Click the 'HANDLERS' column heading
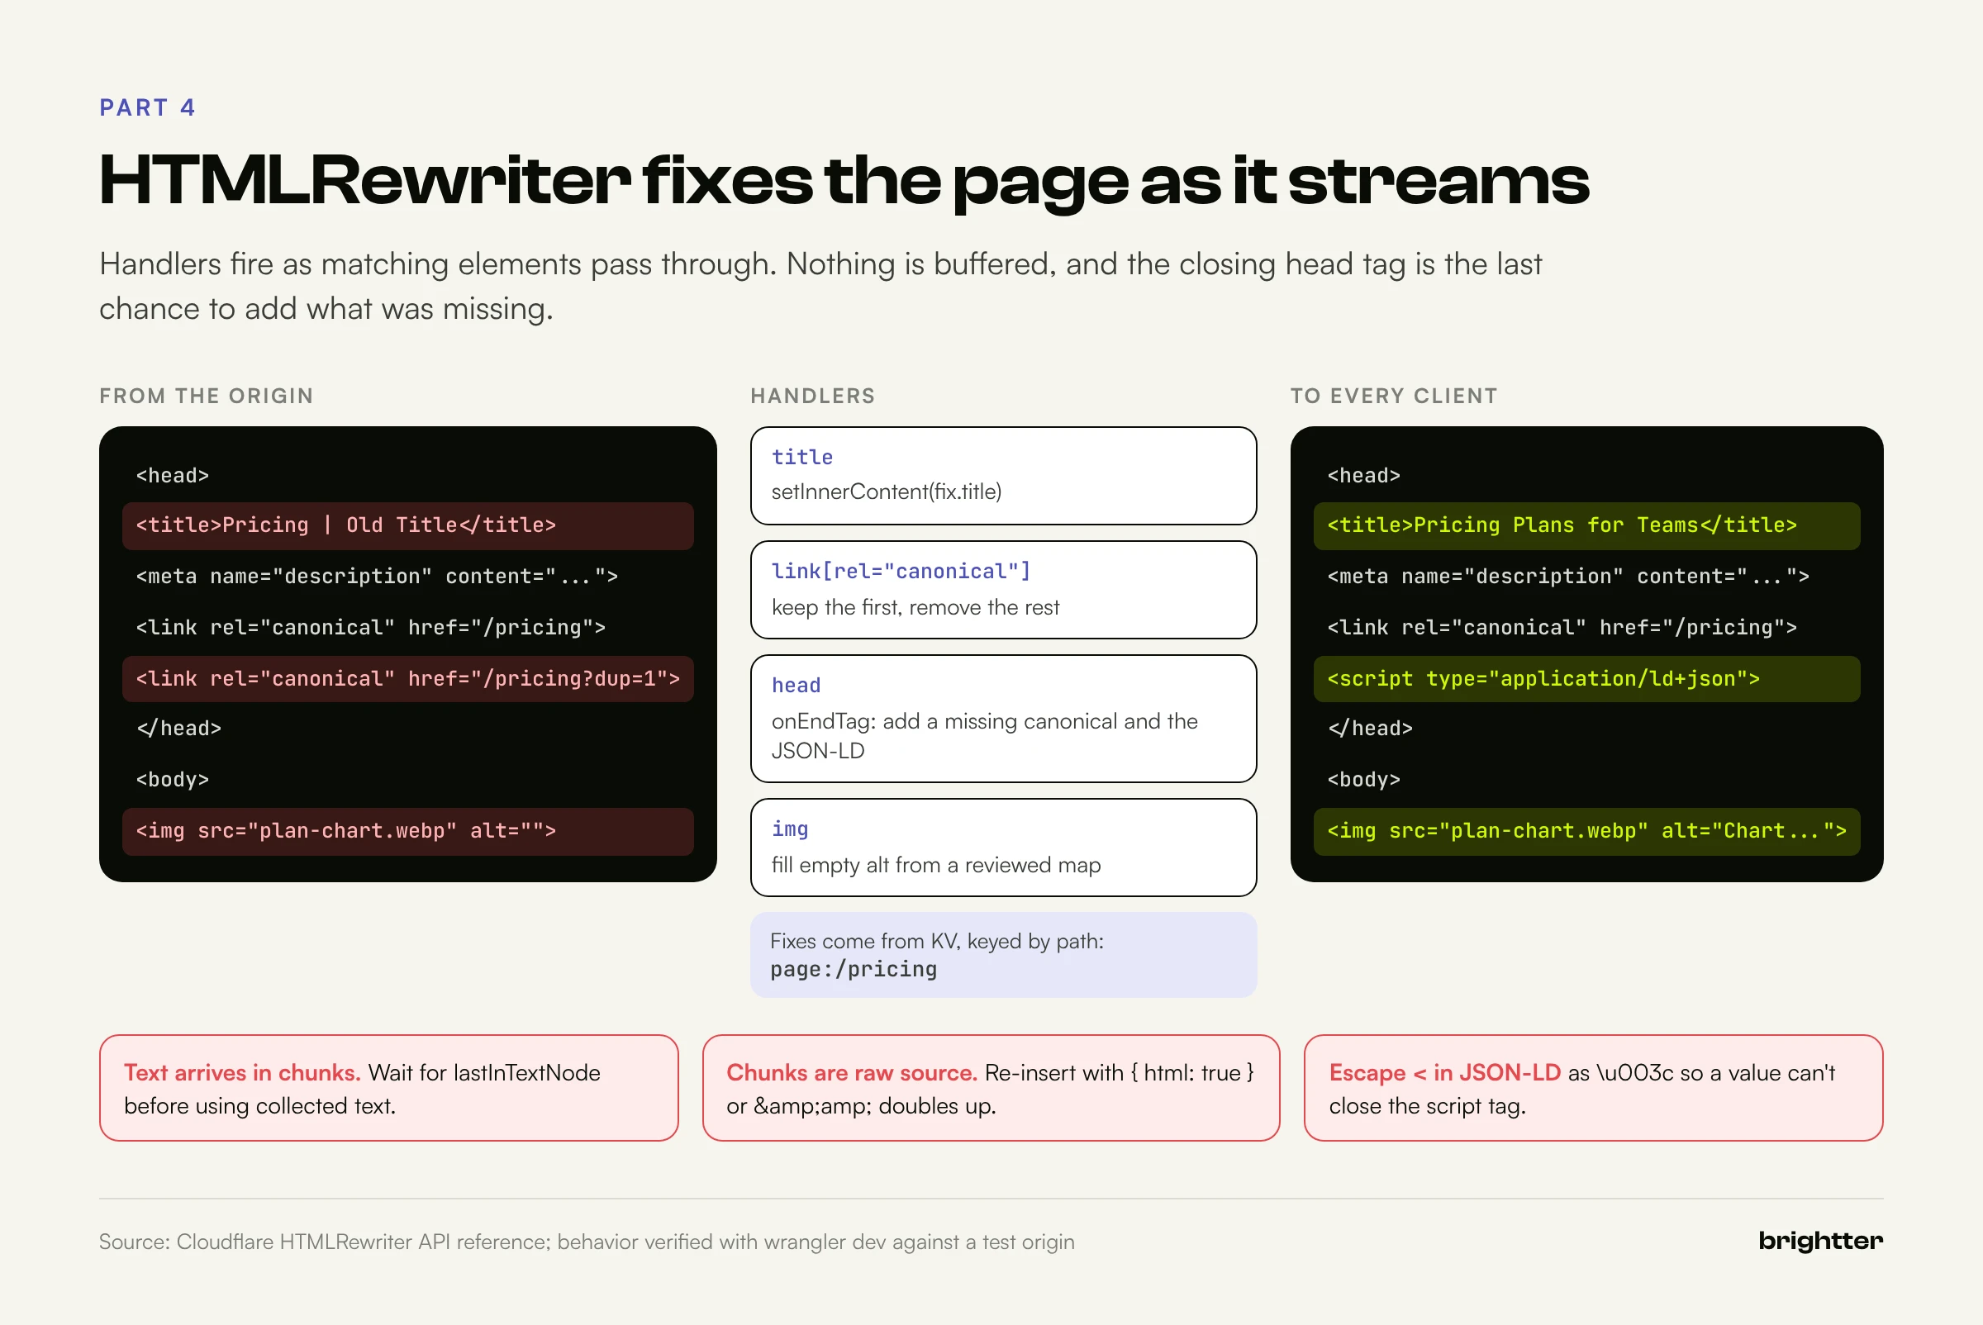This screenshot has height=1325, width=1983. point(812,396)
